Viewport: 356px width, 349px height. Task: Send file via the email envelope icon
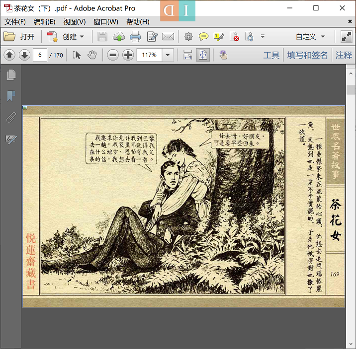pyautogui.click(x=168, y=37)
